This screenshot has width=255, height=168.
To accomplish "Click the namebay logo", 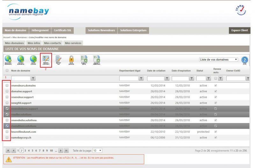I will pos(28,12).
